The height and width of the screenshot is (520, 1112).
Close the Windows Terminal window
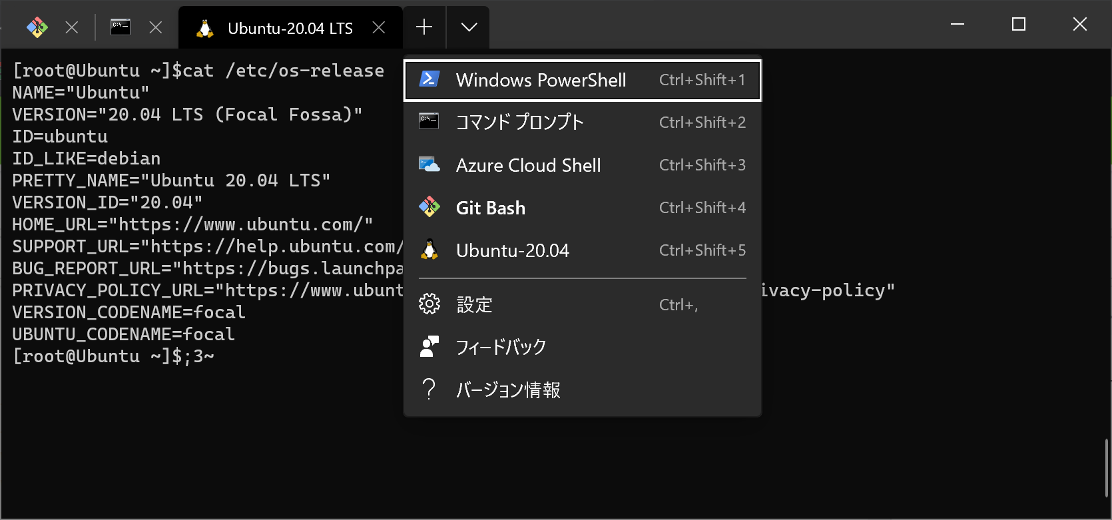(x=1080, y=25)
